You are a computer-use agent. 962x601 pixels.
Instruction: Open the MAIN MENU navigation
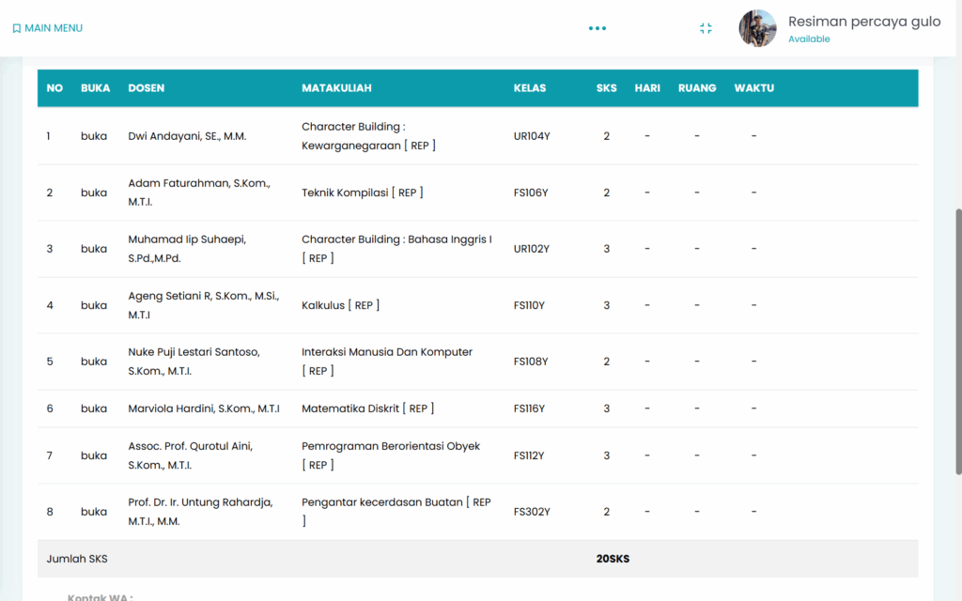(x=54, y=28)
